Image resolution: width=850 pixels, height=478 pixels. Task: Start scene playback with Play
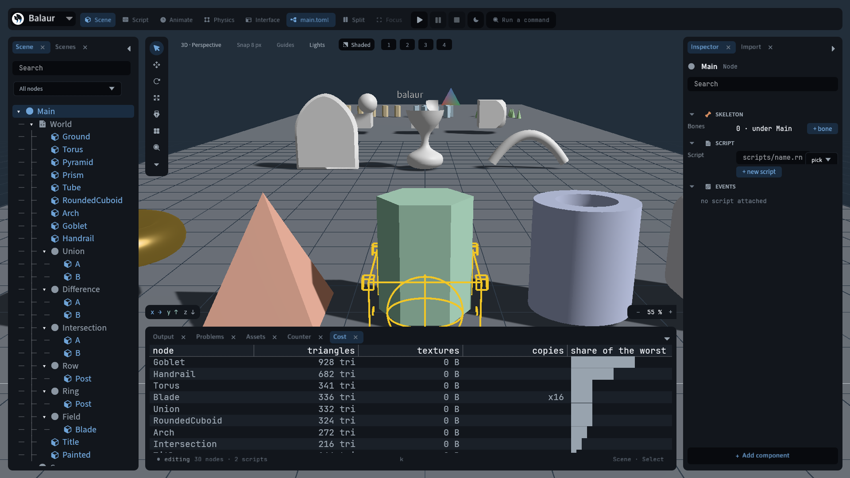[x=420, y=20]
